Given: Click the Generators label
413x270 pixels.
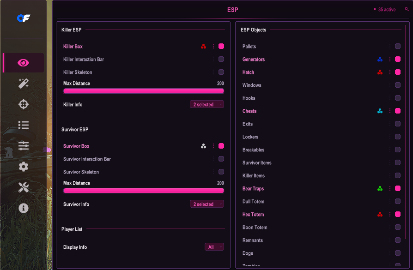Looking at the screenshot, I should pos(253,60).
